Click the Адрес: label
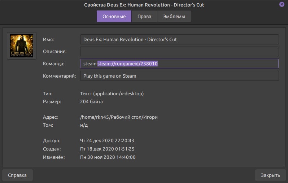288x183 pixels. pos(50,117)
